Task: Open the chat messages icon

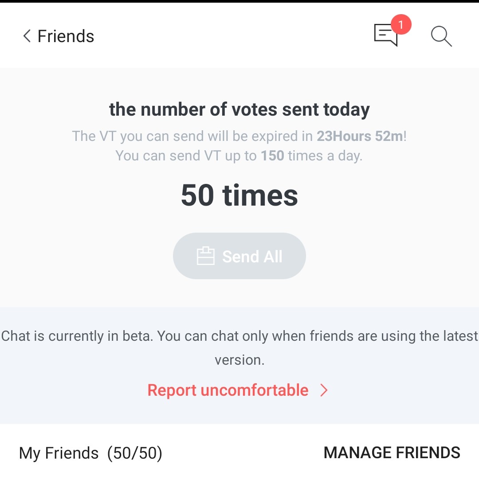Action: [385, 35]
